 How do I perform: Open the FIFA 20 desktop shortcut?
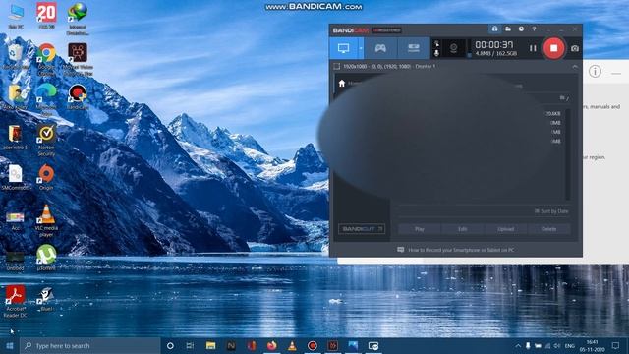46,16
